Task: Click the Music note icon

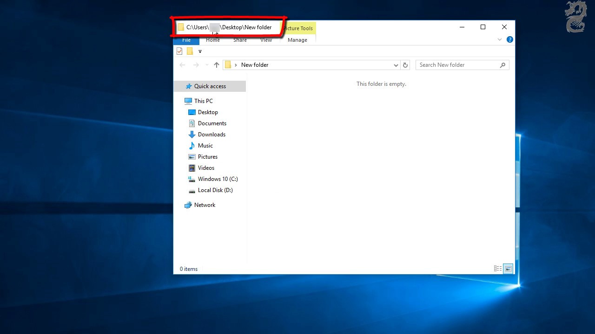Action: tap(192, 146)
